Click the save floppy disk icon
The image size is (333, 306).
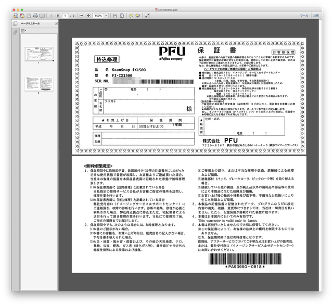pyautogui.click(x=29, y=16)
